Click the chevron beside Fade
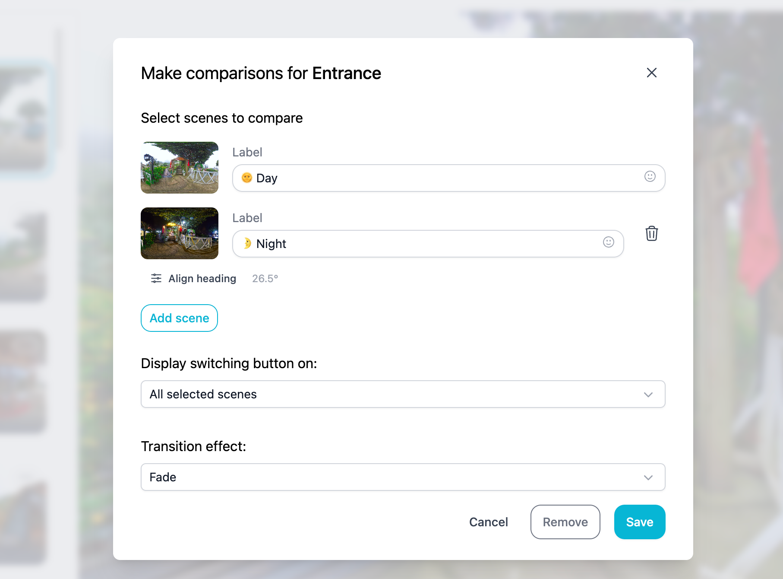 click(x=648, y=477)
